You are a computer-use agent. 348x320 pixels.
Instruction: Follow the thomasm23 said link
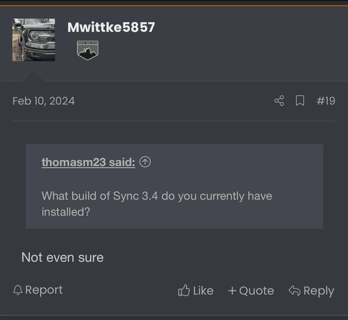pos(88,162)
